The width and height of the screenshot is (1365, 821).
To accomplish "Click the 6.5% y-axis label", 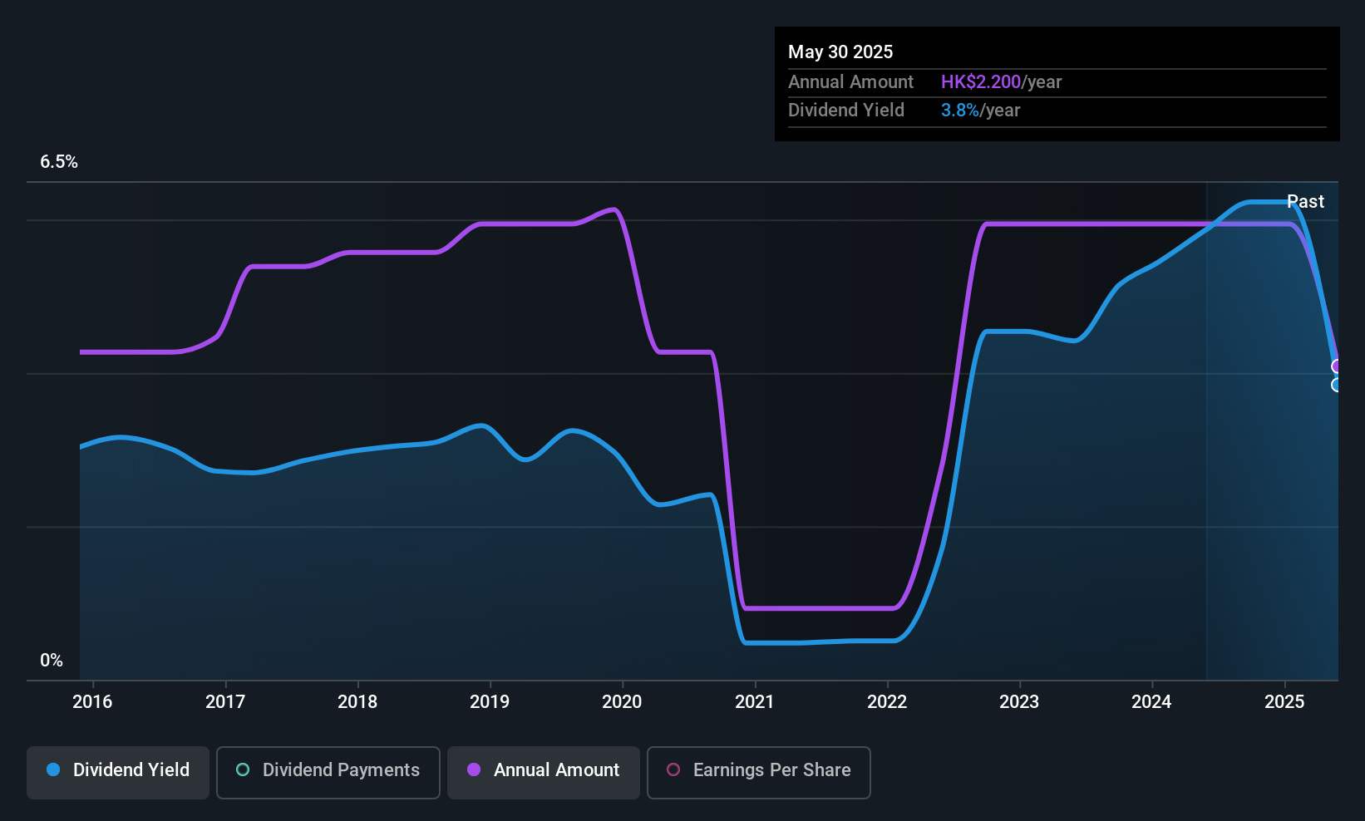I will [59, 162].
